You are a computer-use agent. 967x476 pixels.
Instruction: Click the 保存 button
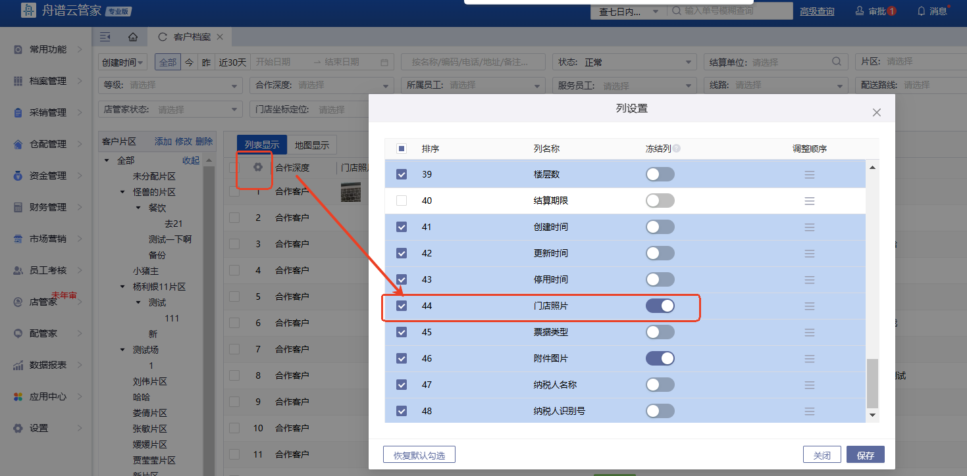pos(865,455)
